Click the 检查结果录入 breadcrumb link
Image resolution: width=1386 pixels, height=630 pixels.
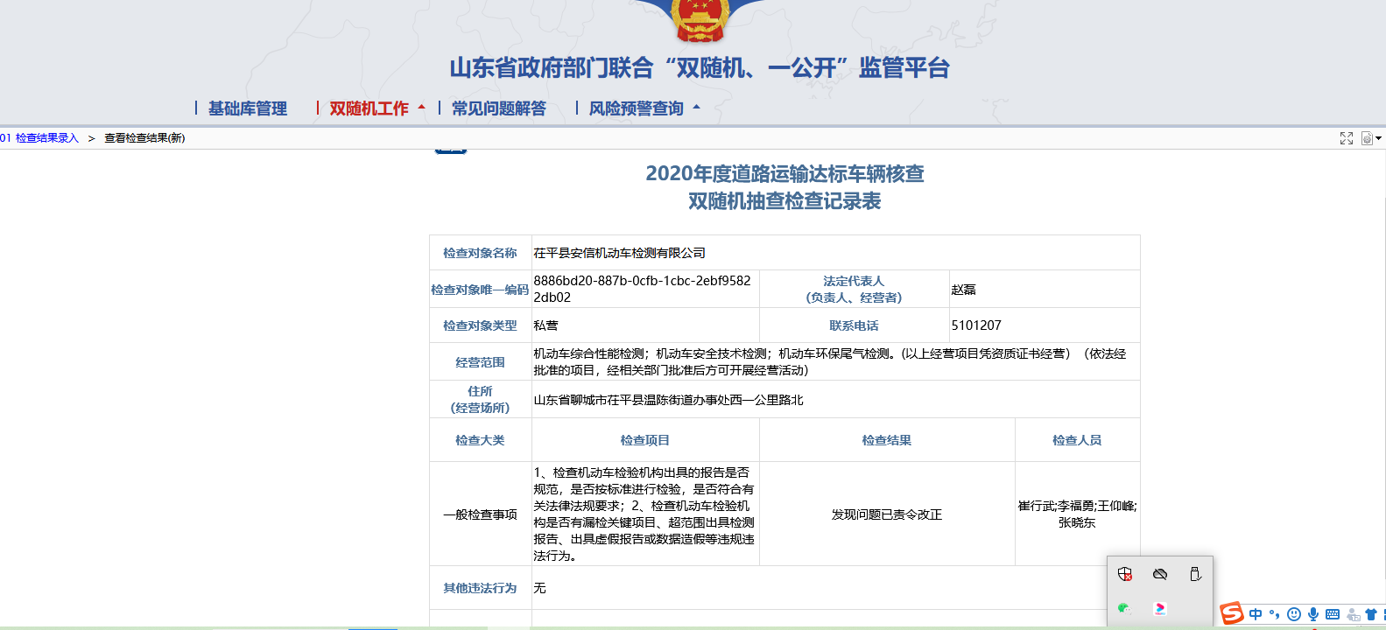(46, 138)
